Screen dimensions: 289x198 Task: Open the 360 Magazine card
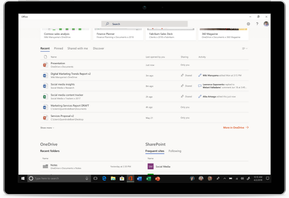pos(223,34)
